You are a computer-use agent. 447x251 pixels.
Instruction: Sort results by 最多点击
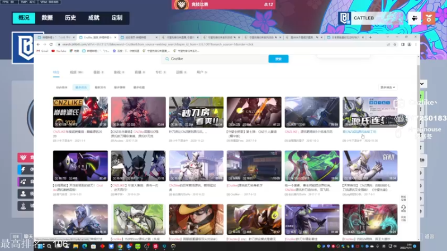[x=81, y=88]
